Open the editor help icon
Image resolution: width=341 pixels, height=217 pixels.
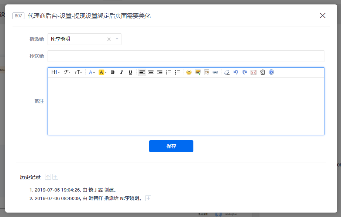click(x=271, y=72)
